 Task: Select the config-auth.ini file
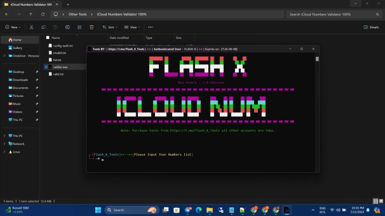tap(63, 46)
